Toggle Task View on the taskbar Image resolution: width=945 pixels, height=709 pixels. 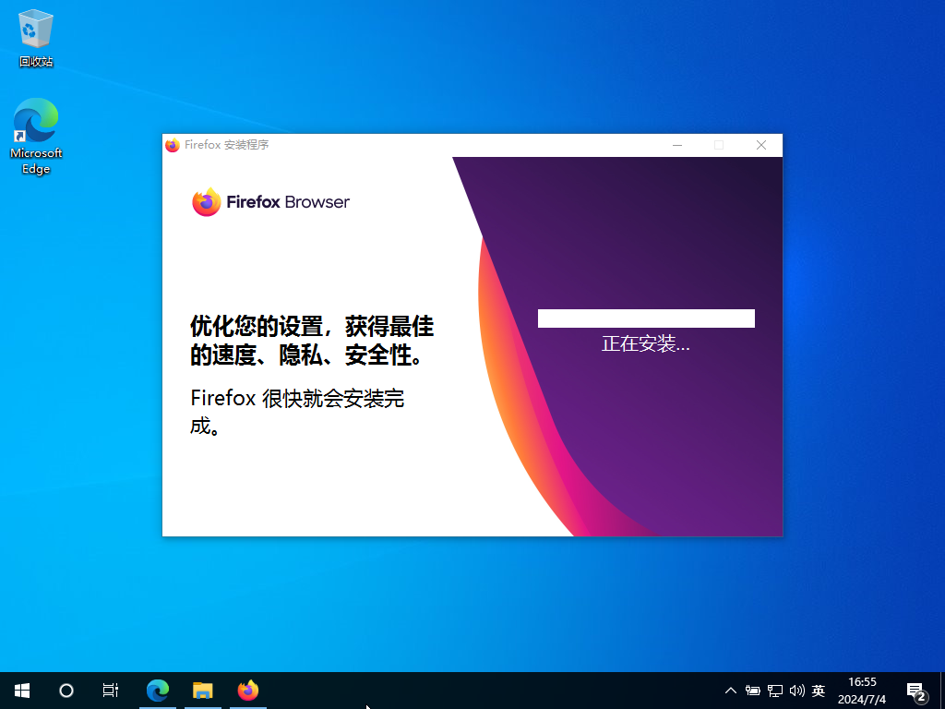pyautogui.click(x=110, y=690)
